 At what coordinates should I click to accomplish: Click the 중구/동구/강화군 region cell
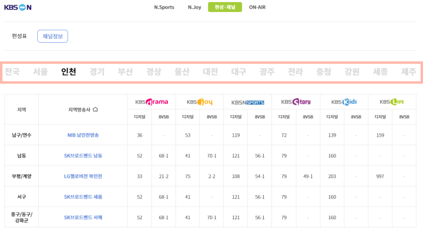point(21,217)
